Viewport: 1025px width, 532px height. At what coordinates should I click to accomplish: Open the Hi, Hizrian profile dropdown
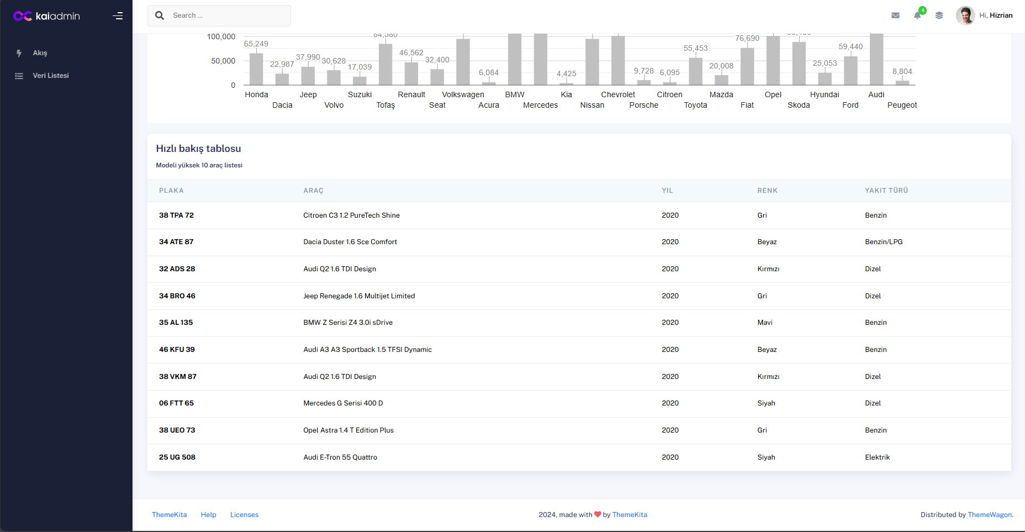[x=995, y=15]
